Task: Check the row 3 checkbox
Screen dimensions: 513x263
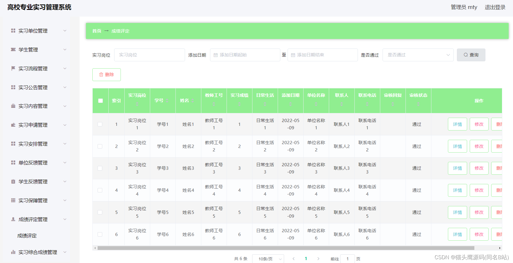Action: pos(100,168)
